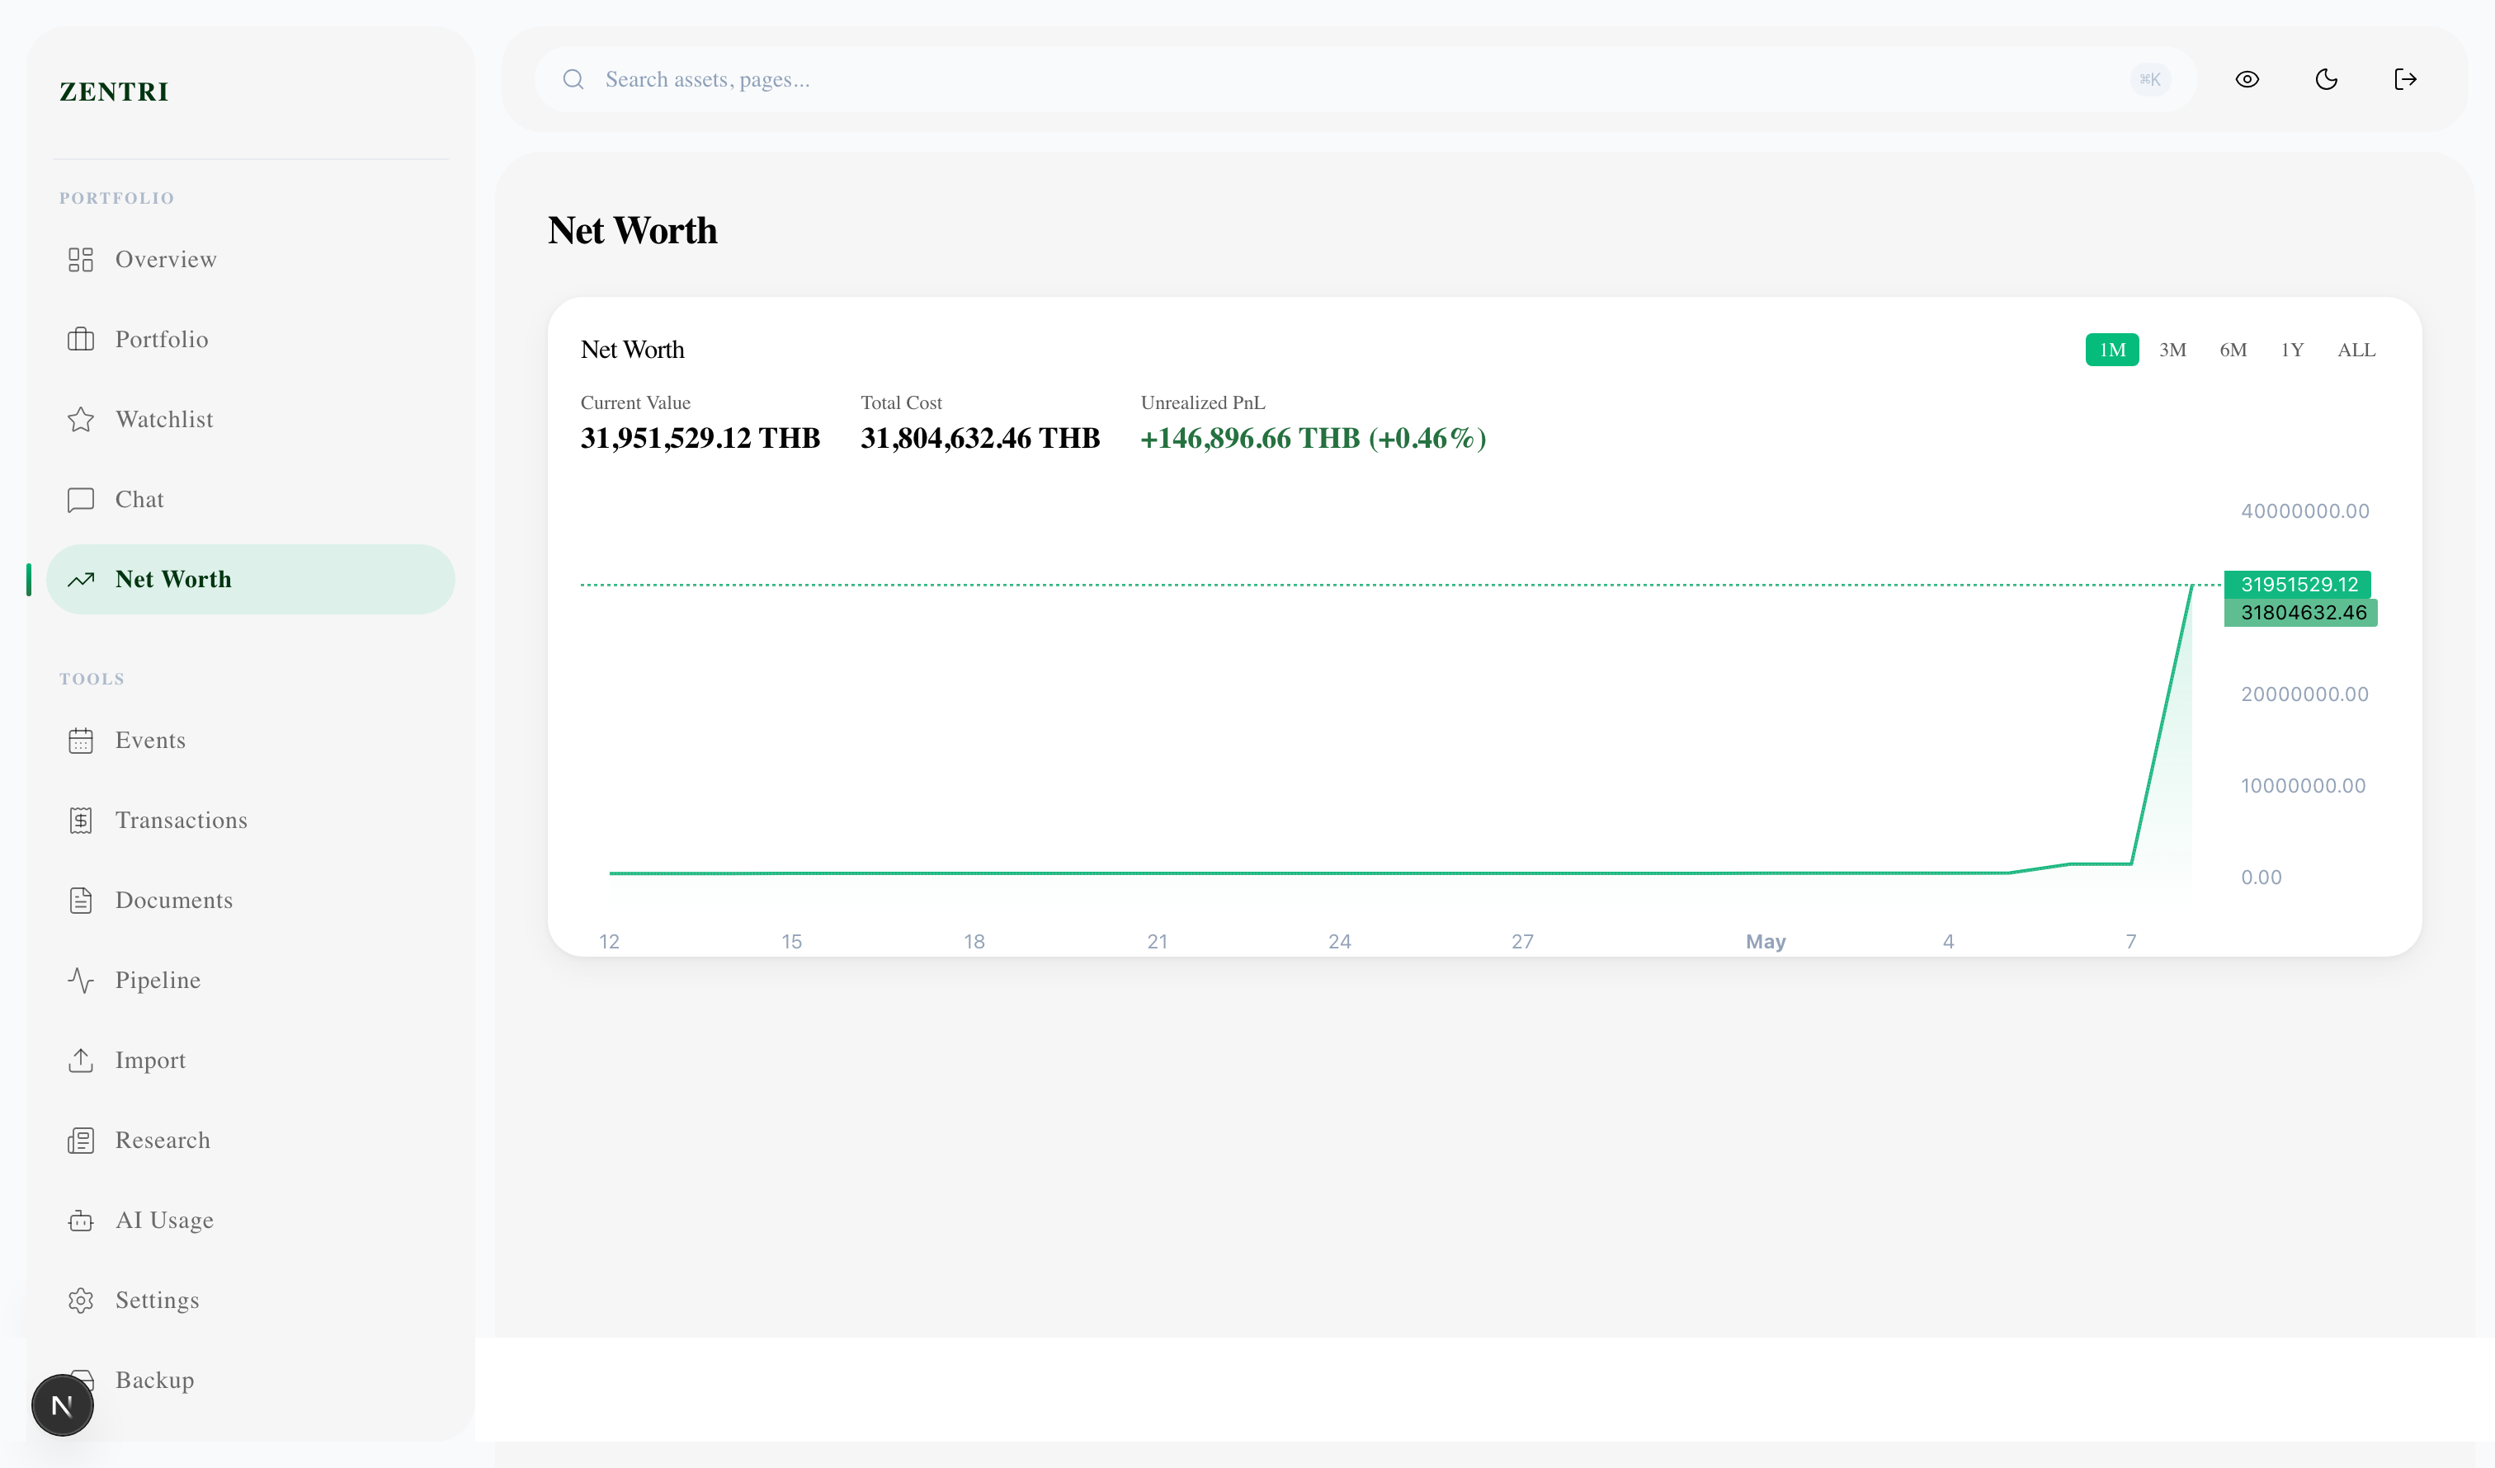Click the AI Usage robot icon
Viewport: 2495px width, 1468px height.
click(x=80, y=1221)
